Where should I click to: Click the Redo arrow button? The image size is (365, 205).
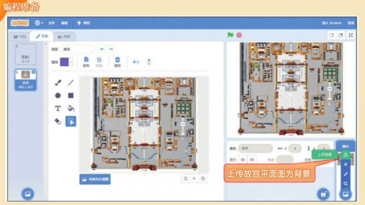111,49
